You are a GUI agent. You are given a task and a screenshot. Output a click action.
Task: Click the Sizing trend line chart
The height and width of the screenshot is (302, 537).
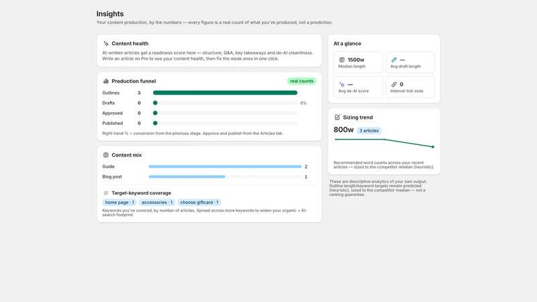pyautogui.click(x=384, y=143)
